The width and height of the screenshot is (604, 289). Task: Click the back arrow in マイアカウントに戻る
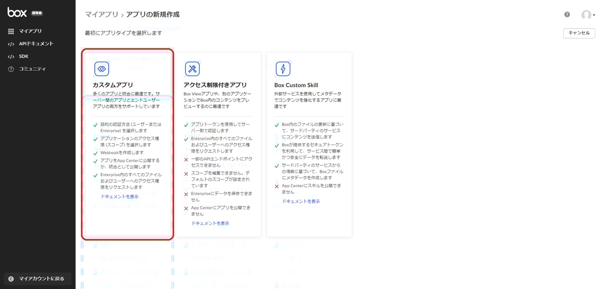(x=10, y=279)
